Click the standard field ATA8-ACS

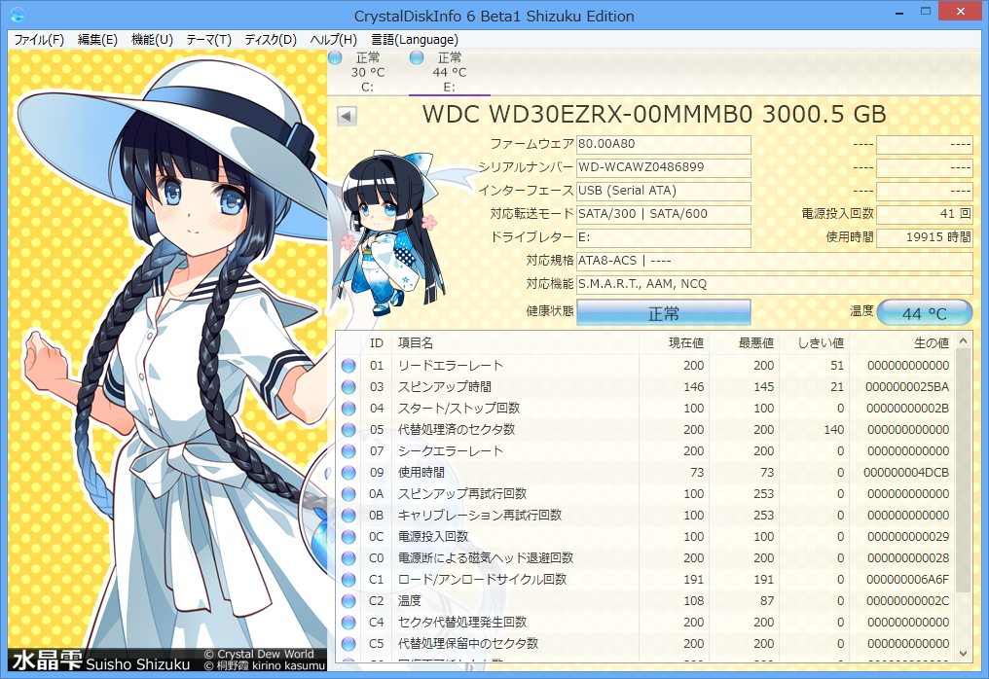[x=775, y=261]
